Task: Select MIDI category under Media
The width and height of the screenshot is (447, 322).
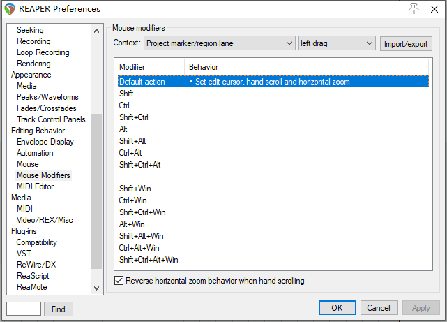Action: [25, 209]
